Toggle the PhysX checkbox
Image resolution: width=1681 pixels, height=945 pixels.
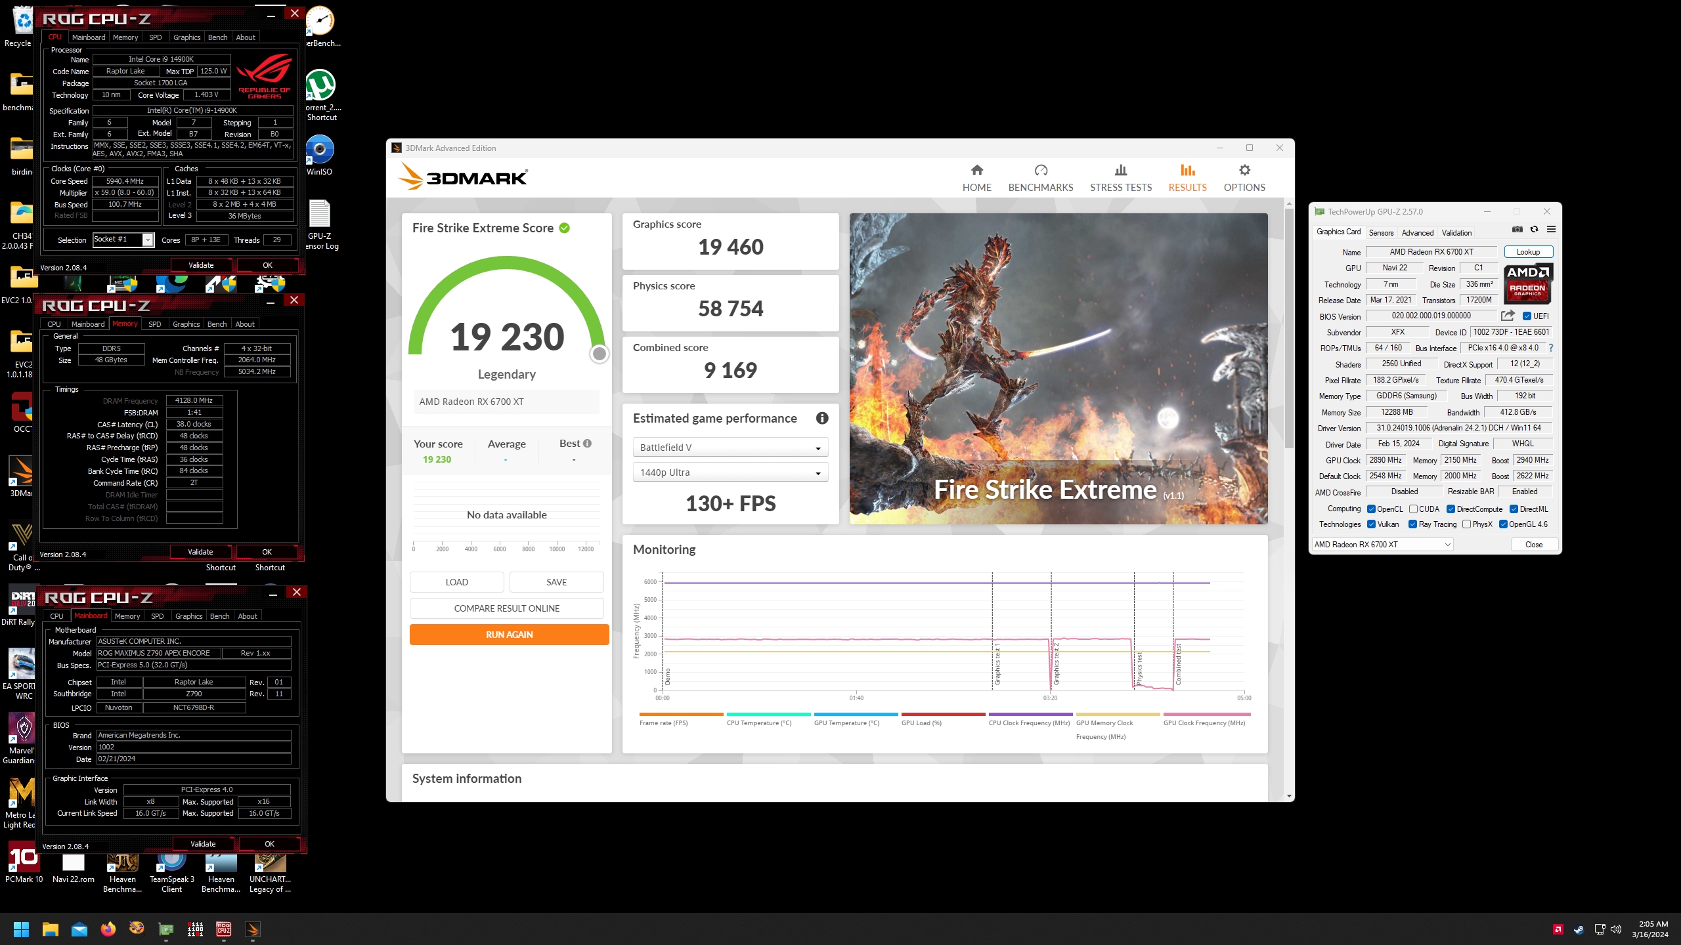tap(1466, 524)
